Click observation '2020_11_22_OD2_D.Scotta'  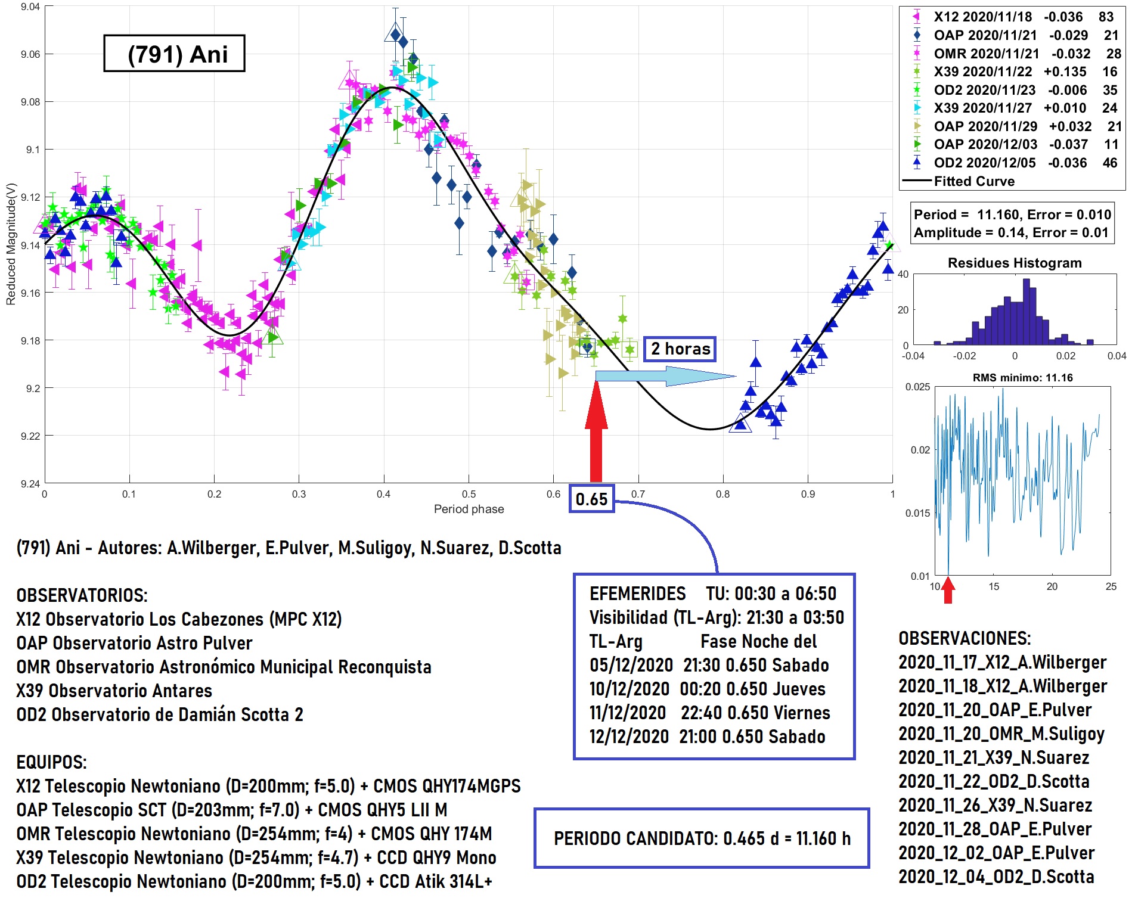click(994, 781)
